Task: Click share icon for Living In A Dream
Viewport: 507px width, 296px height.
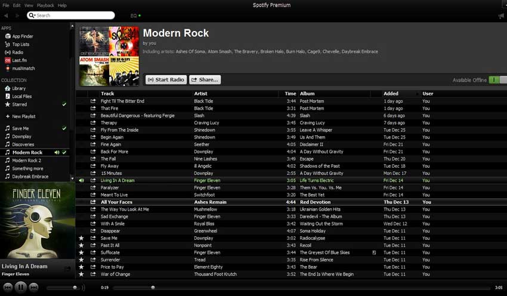Action: point(93,180)
